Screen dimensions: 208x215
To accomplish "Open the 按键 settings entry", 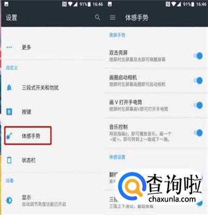I will coord(53,112).
